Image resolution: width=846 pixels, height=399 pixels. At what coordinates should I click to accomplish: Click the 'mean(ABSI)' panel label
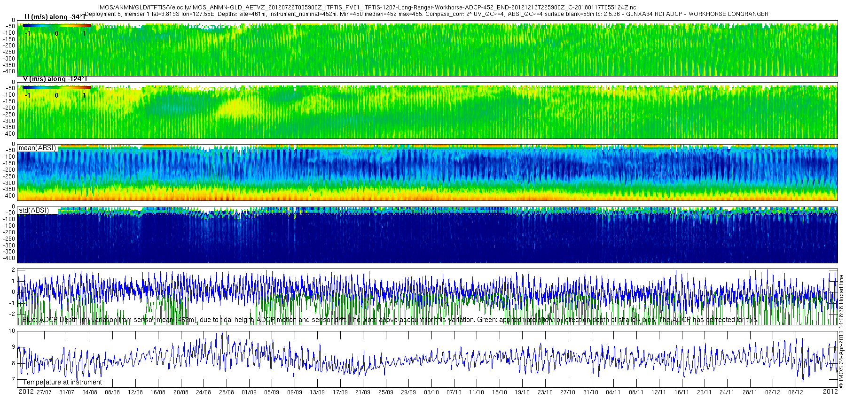pyautogui.click(x=38, y=148)
